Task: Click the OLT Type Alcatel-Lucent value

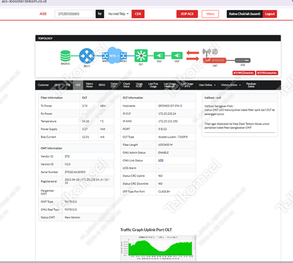Action: point(173,137)
